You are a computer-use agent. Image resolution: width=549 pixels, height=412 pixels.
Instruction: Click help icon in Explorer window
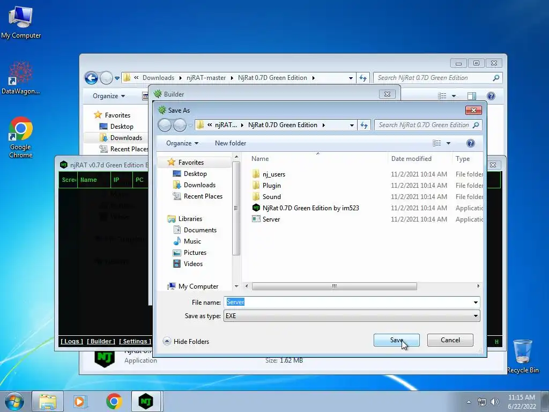pyautogui.click(x=491, y=95)
